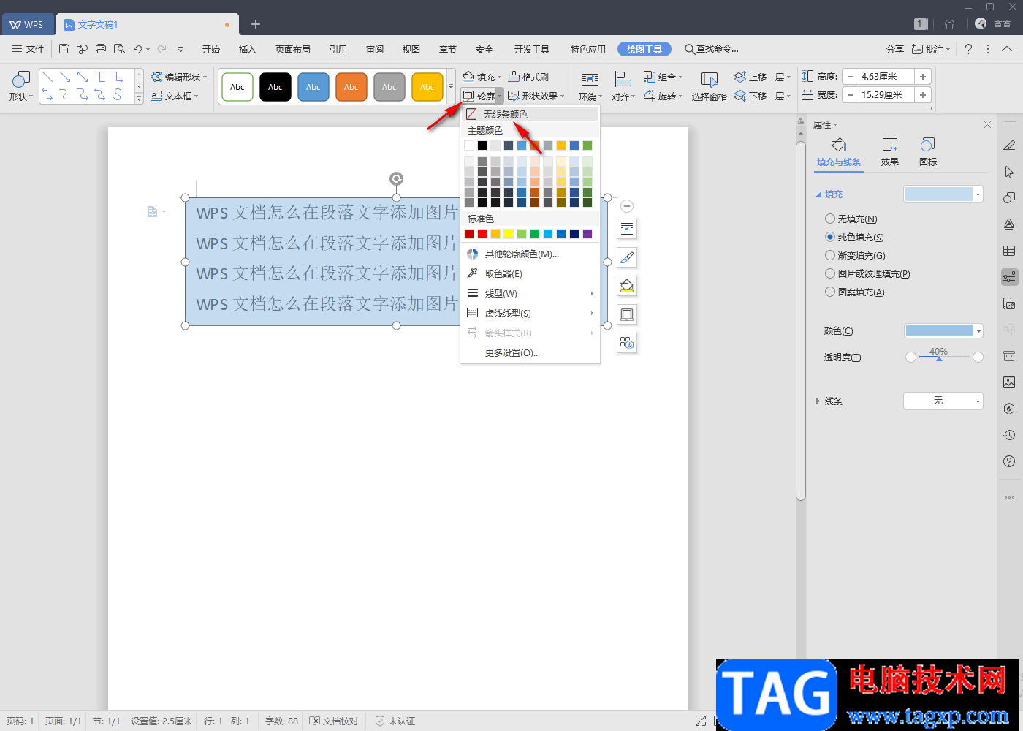Click the Undo arrow icon

tap(137, 49)
